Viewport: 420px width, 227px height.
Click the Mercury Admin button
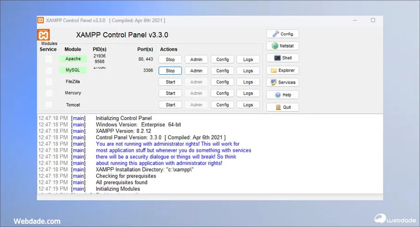click(x=196, y=93)
